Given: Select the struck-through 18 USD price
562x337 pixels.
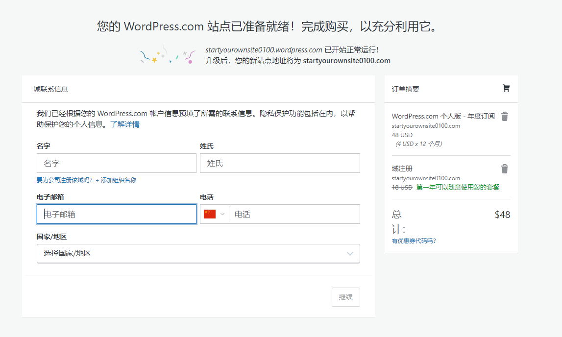Looking at the screenshot, I should (402, 187).
